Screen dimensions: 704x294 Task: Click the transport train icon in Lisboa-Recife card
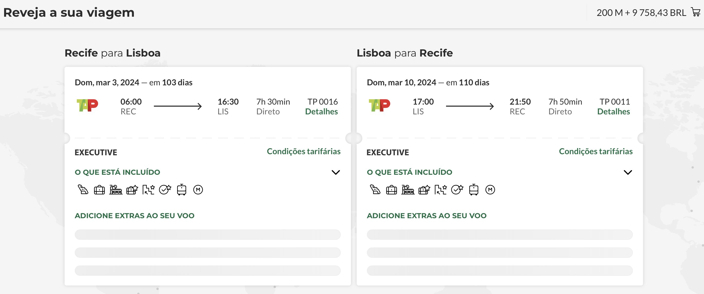[474, 190]
